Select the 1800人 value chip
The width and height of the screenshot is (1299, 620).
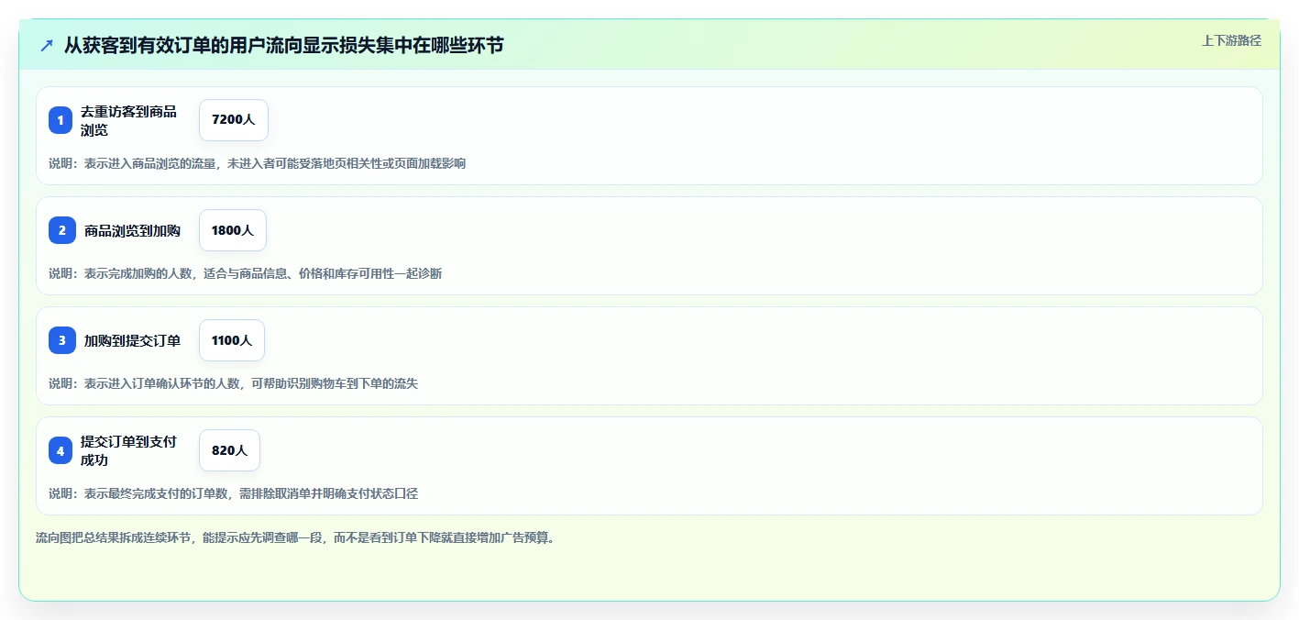233,230
